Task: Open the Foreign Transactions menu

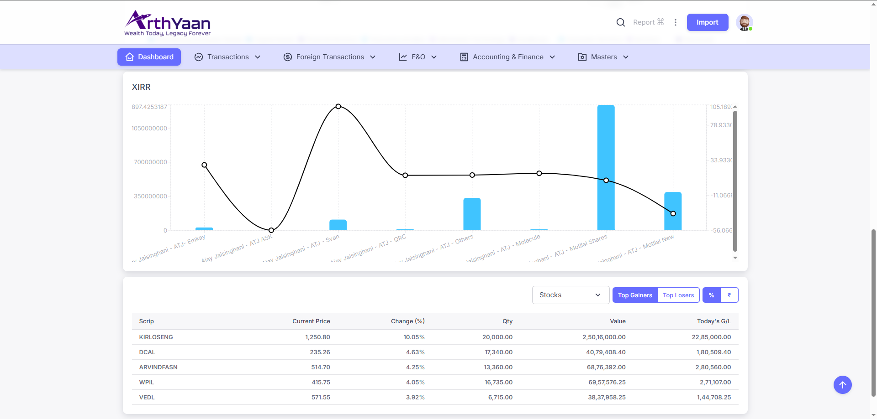Action: click(330, 57)
